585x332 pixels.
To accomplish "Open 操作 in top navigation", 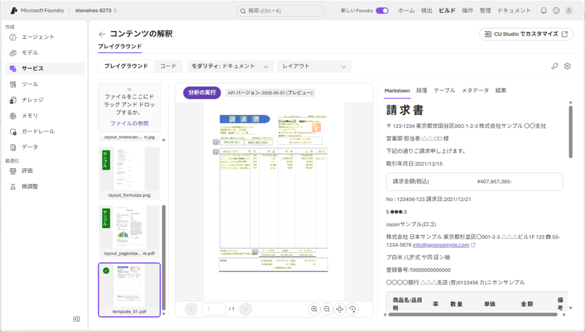I will pyautogui.click(x=468, y=10).
